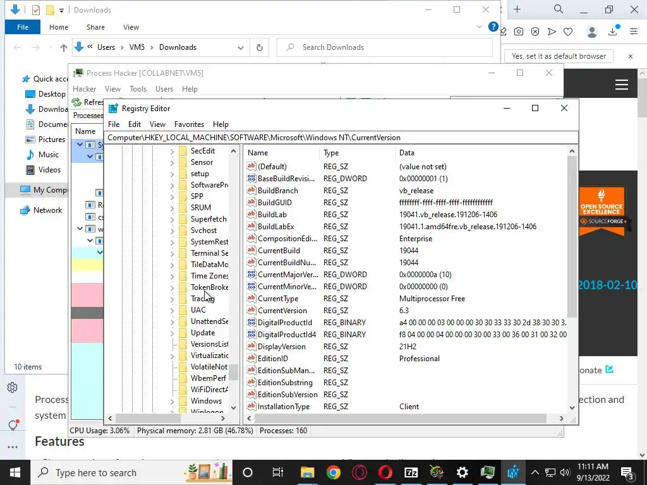Click the Registry Editor address path bar
The image size is (647, 485).
341,137
